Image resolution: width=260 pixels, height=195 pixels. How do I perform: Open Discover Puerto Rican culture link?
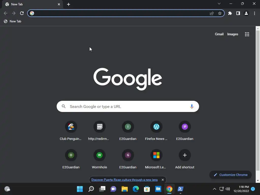click(124, 180)
